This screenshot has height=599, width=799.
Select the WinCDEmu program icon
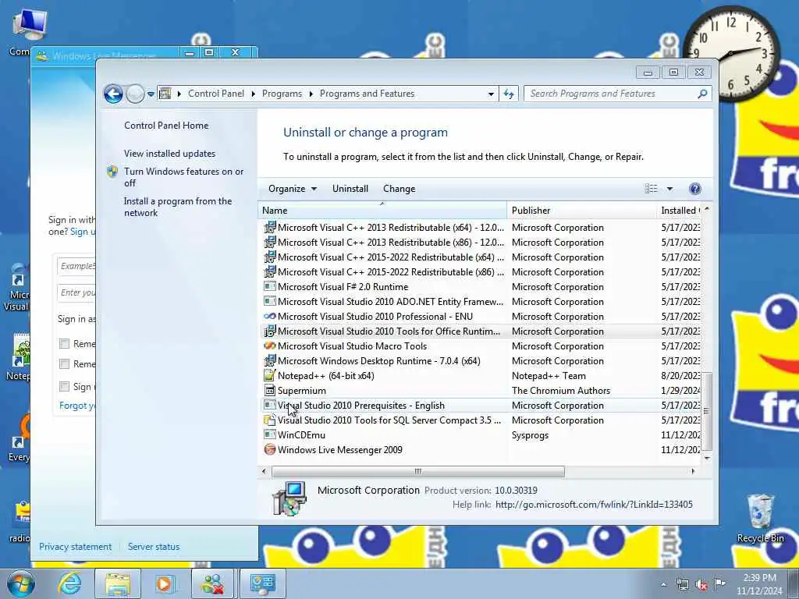(269, 434)
